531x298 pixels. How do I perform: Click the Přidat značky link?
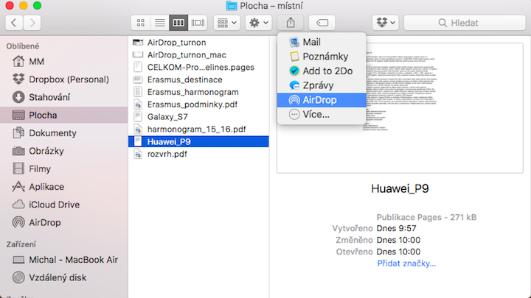pyautogui.click(x=406, y=263)
